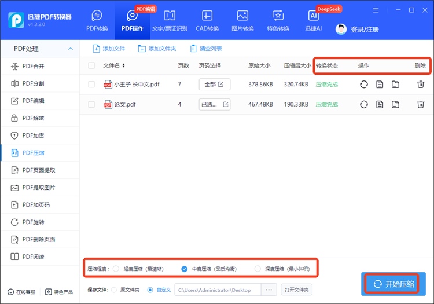Click 打开文件夹 button
434x304 pixels.
(296, 289)
